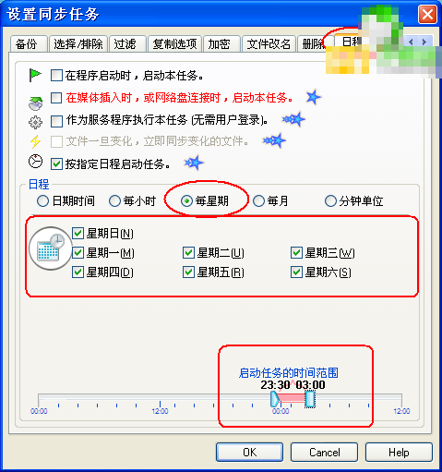The height and width of the screenshot is (472, 442).
Task: Click the clock schedule icon
Action: pyautogui.click(x=35, y=162)
